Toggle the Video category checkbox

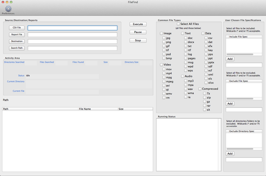[161, 65]
